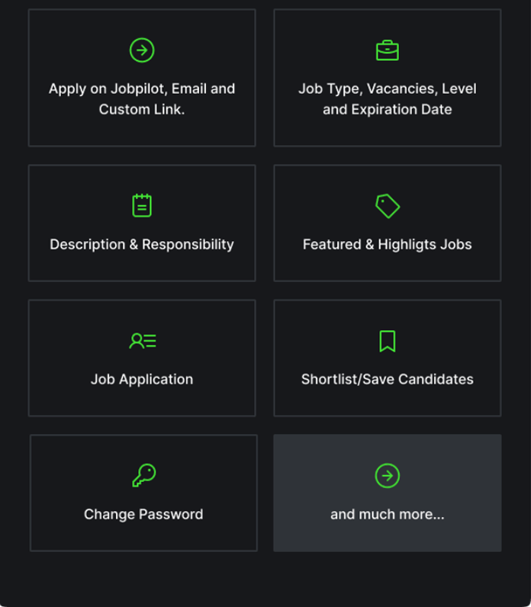Click the key icon above Change Password
The height and width of the screenshot is (607, 531).
pos(143,476)
